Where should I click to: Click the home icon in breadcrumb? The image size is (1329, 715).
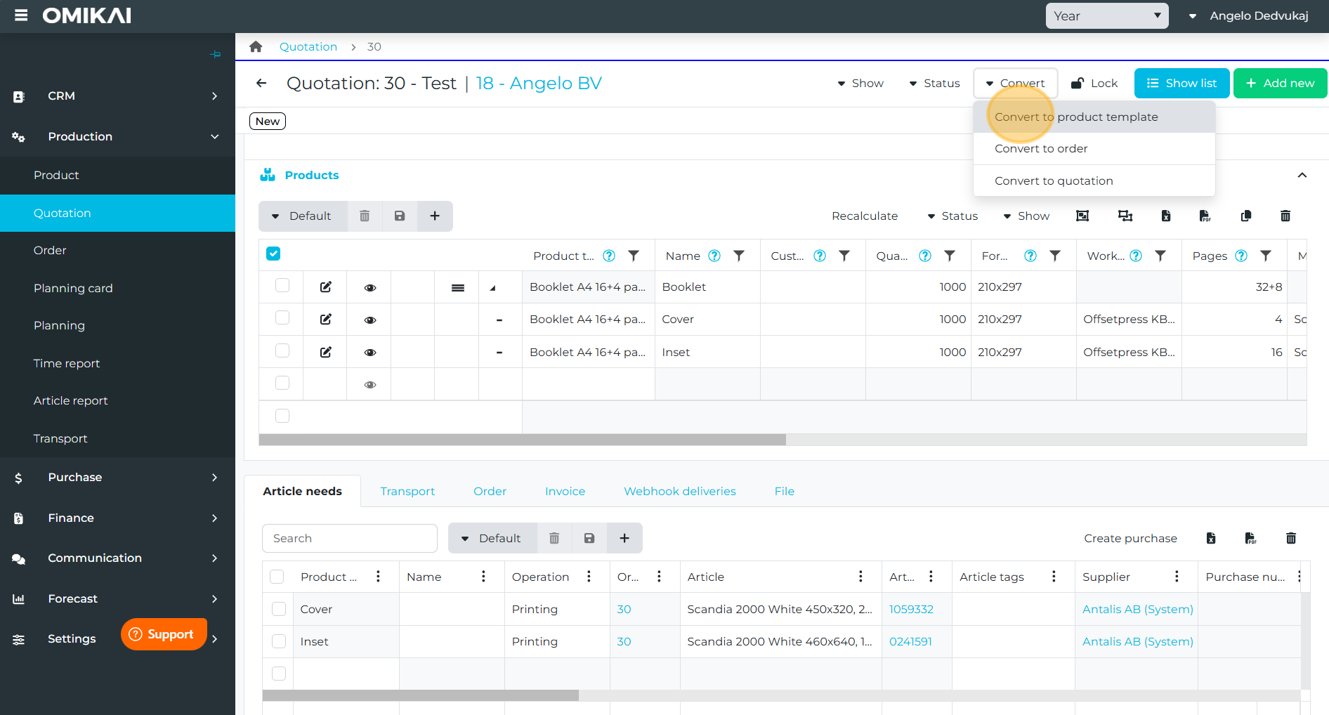pyautogui.click(x=256, y=46)
